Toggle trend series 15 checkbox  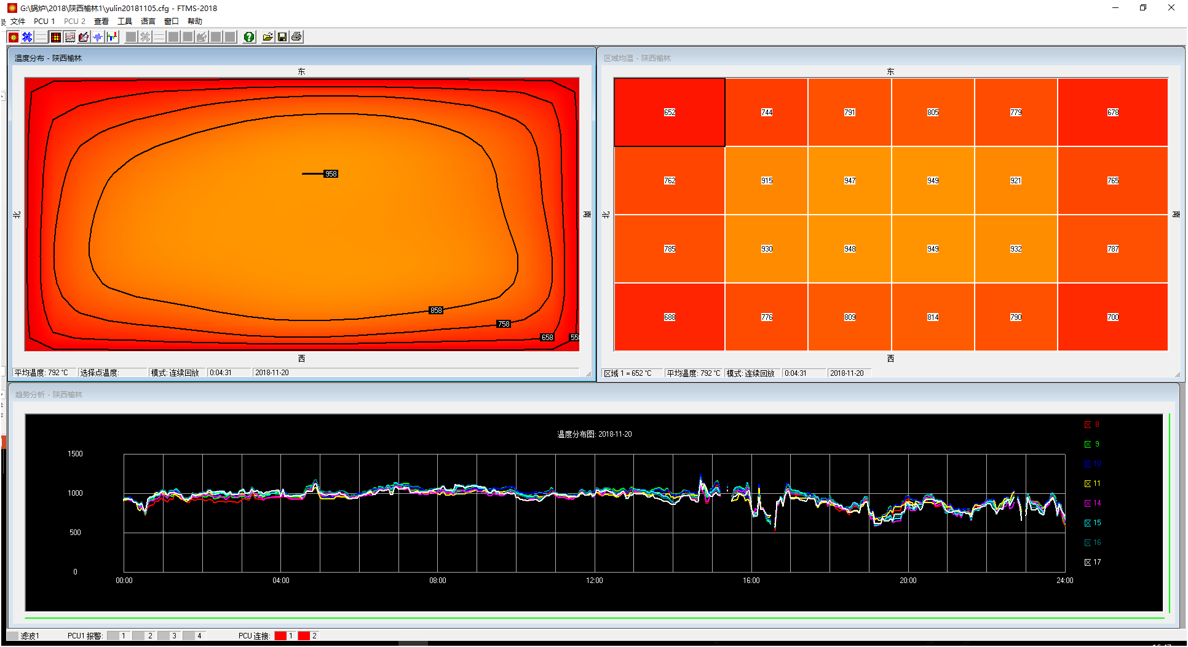tap(1088, 523)
